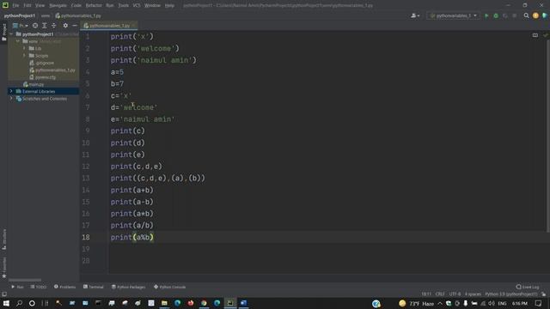Open the Run tool window button
This screenshot has width=550, height=309.
(17, 287)
